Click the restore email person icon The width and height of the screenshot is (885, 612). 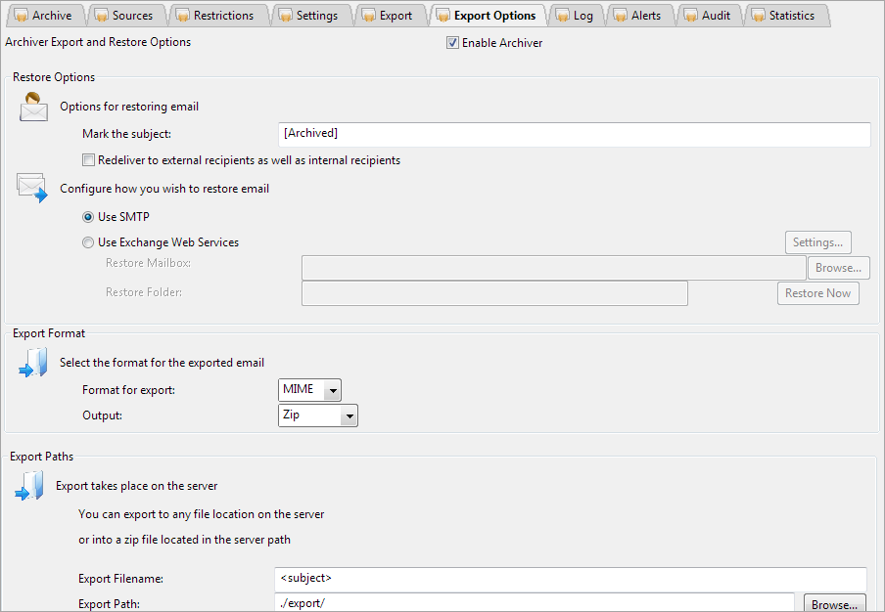(32, 106)
